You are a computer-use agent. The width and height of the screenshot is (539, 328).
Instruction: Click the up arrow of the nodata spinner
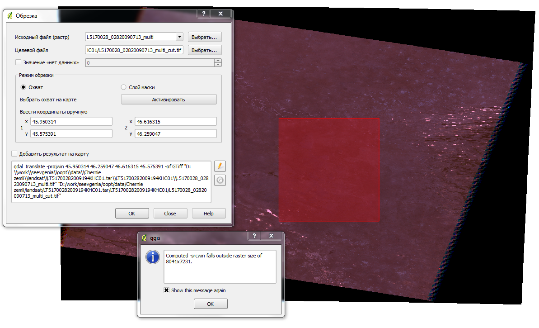(x=218, y=61)
